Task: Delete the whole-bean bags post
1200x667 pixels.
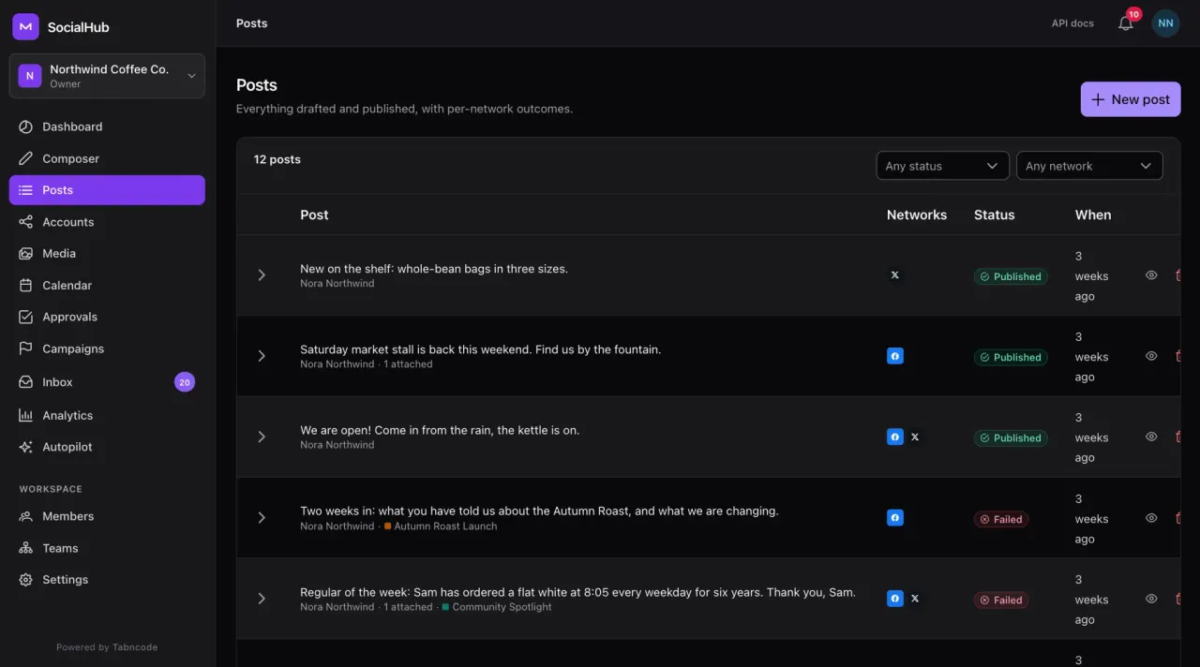Action: click(1177, 275)
